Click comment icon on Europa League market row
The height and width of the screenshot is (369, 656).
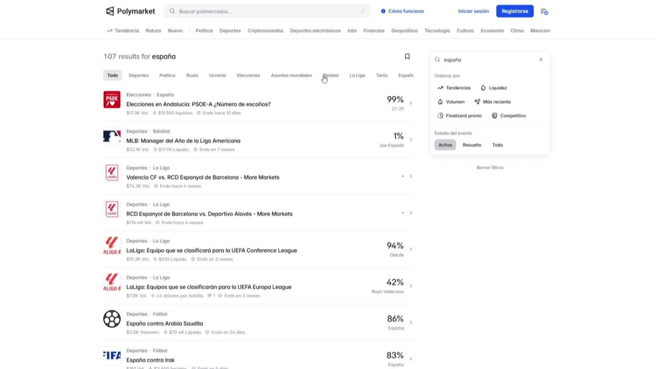(210, 296)
